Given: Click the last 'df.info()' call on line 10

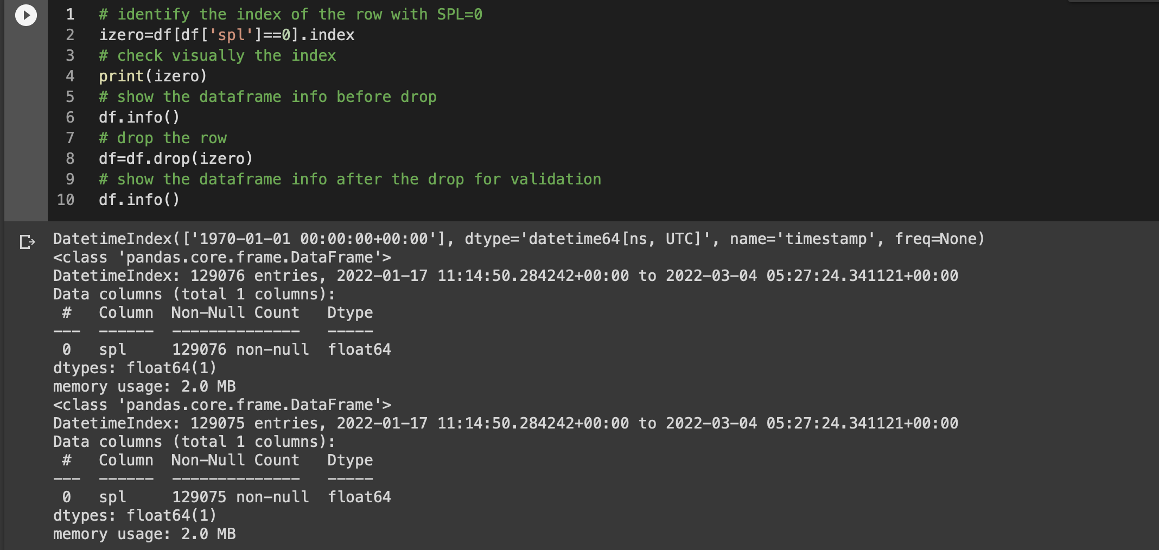Looking at the screenshot, I should coord(139,200).
